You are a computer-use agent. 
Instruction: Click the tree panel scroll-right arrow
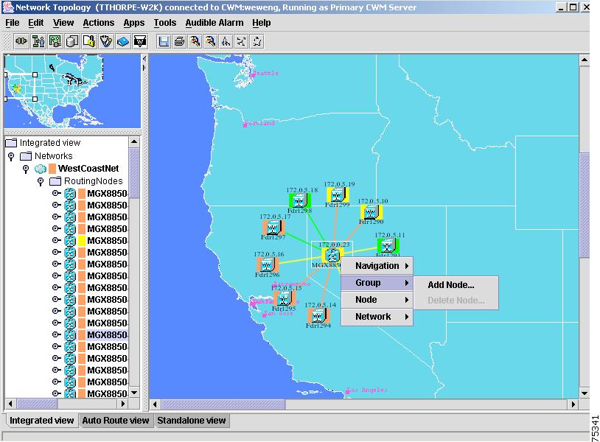click(123, 404)
